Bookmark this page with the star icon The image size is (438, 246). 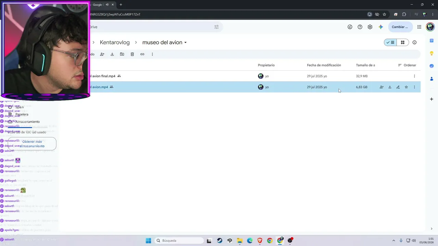click(384, 14)
